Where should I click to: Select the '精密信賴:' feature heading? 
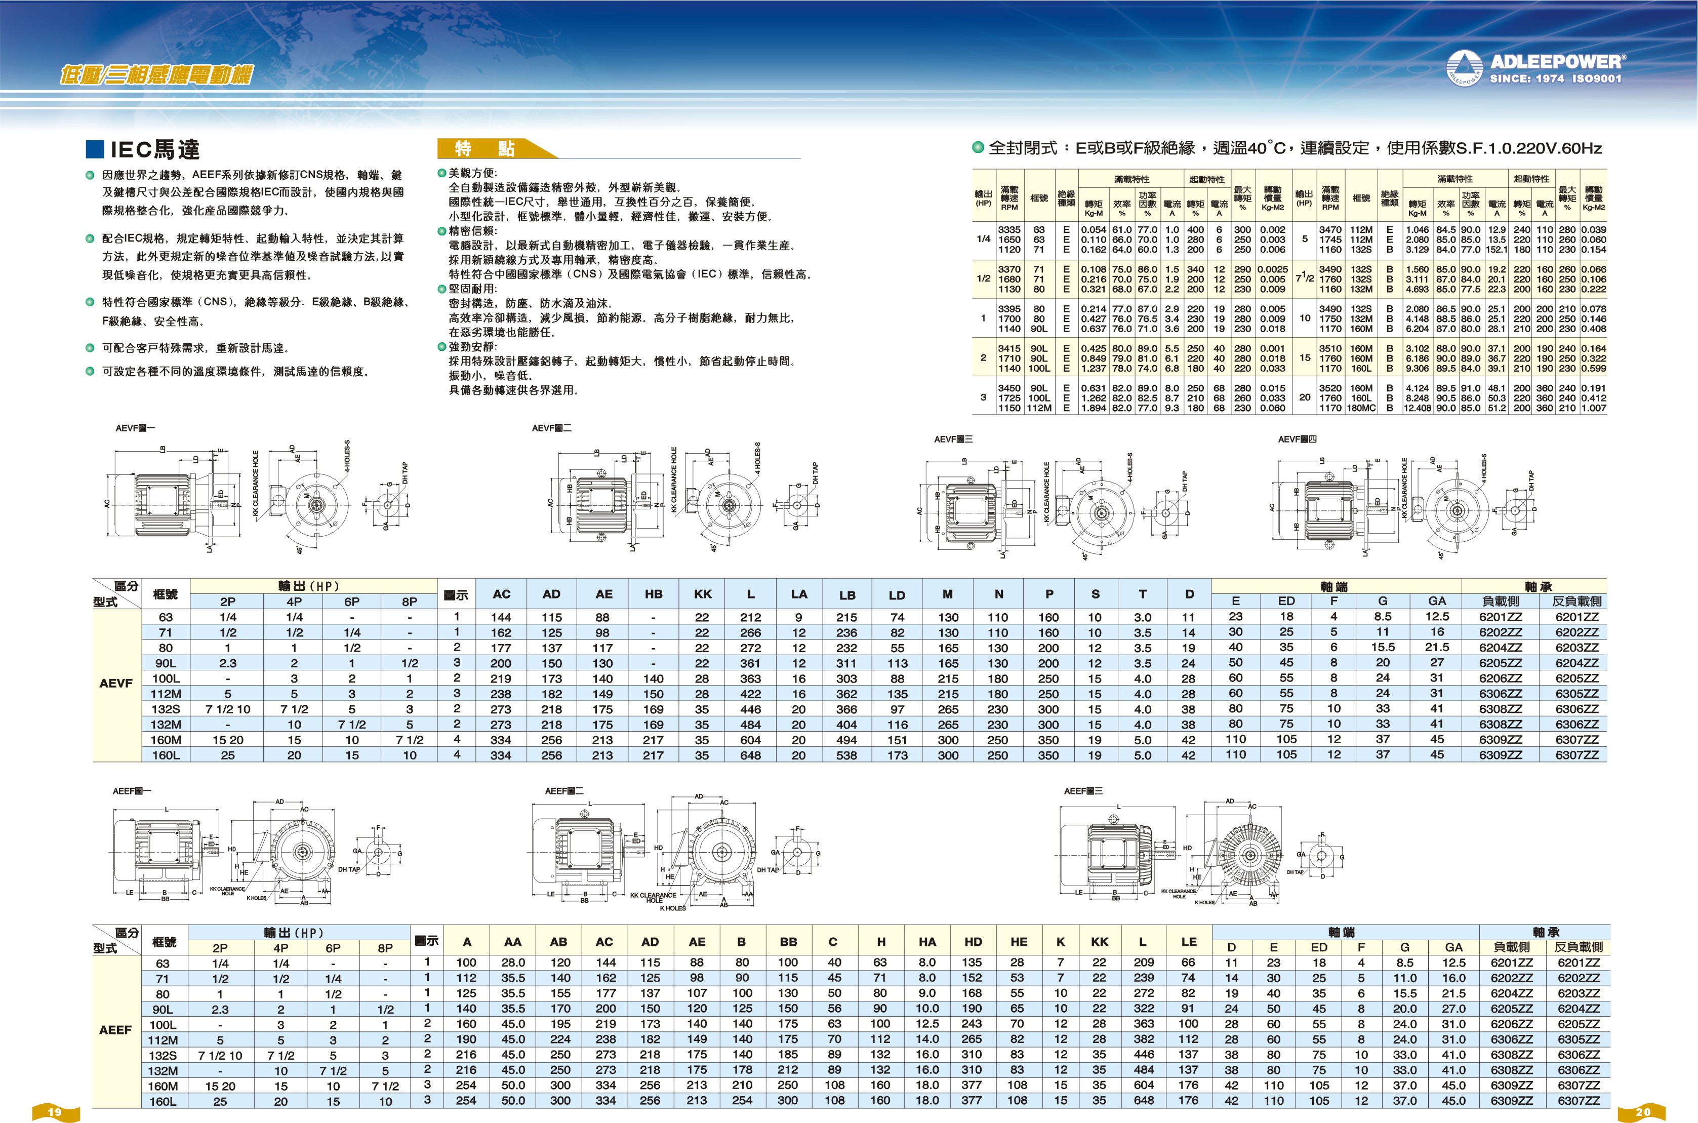(x=472, y=230)
